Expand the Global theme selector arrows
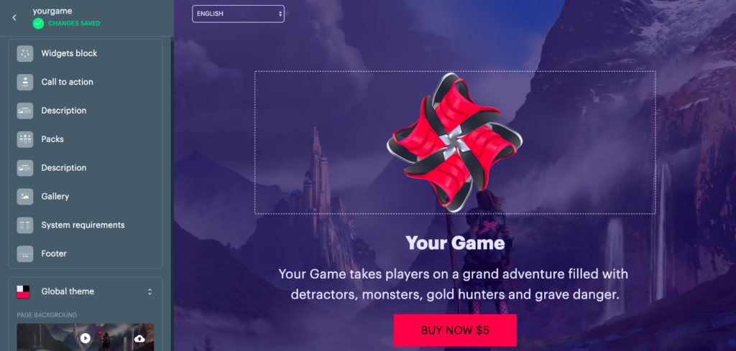 (149, 291)
